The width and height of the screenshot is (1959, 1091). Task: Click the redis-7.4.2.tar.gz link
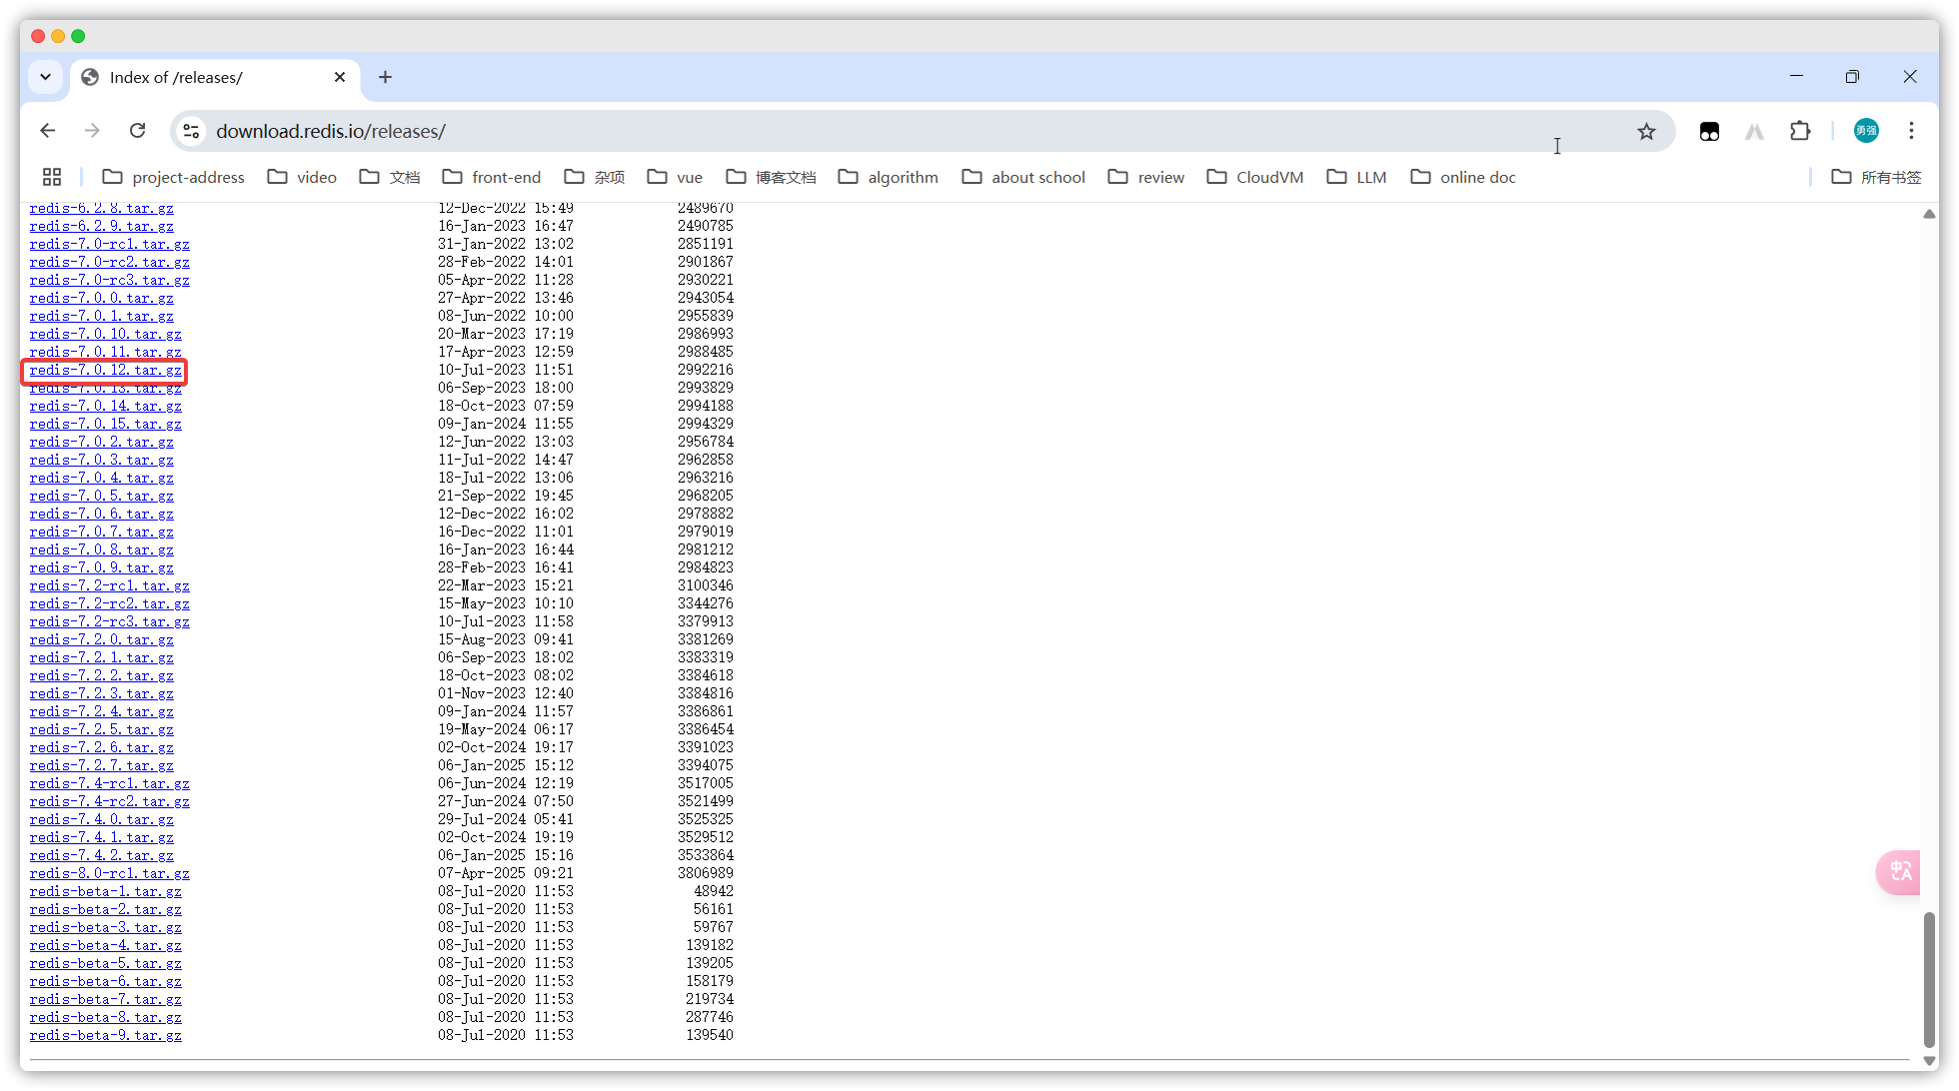(x=101, y=855)
